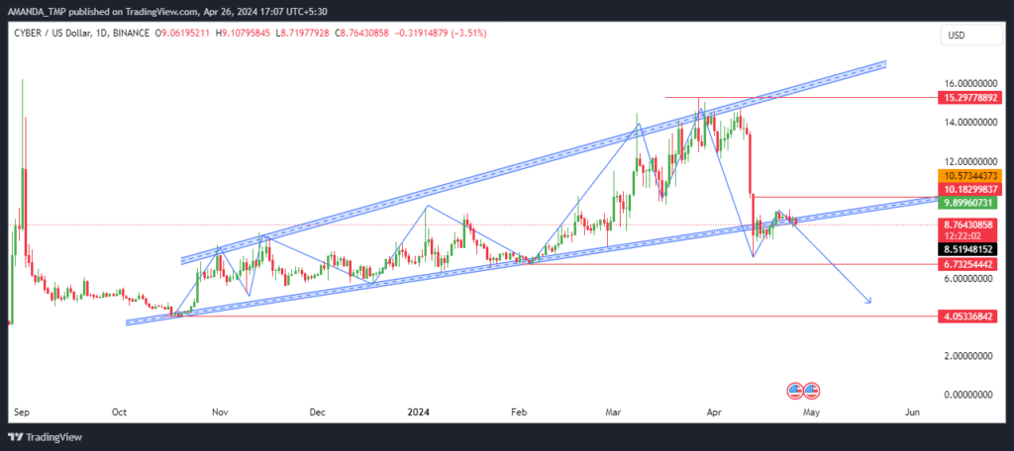Select the 6.73254442 red price label

coord(968,264)
